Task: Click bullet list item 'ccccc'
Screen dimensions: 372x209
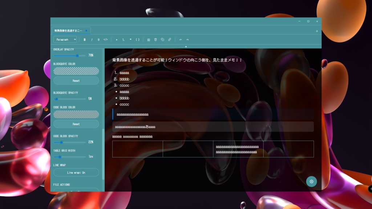Action: pos(124,104)
